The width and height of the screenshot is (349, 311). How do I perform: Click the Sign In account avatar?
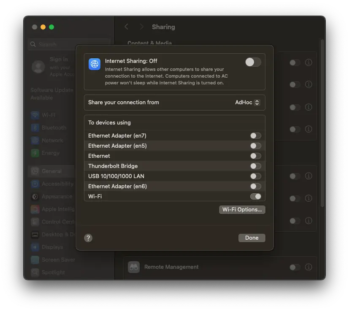click(38, 67)
